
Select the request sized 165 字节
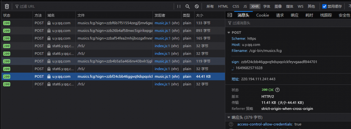(x=113, y=38)
